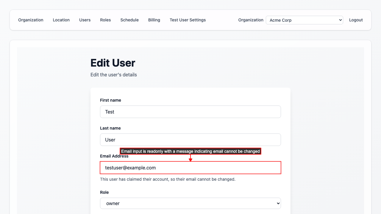381x214 pixels.
Task: Select the readonly Email Address input
Action: click(190, 168)
